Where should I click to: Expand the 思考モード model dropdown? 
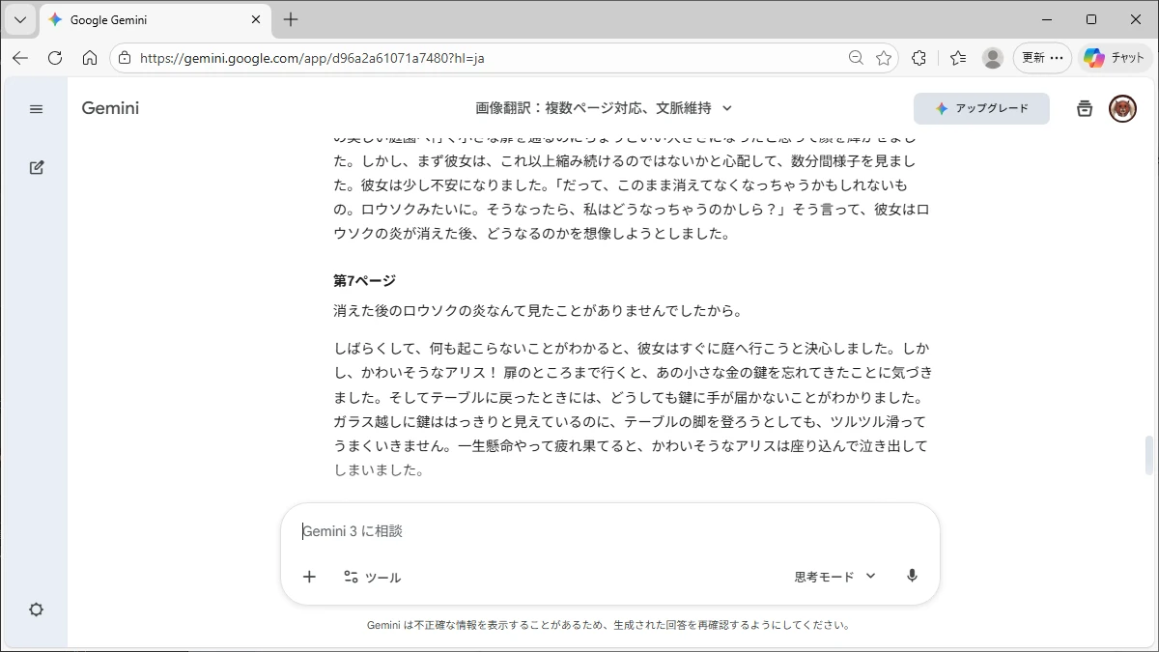834,577
